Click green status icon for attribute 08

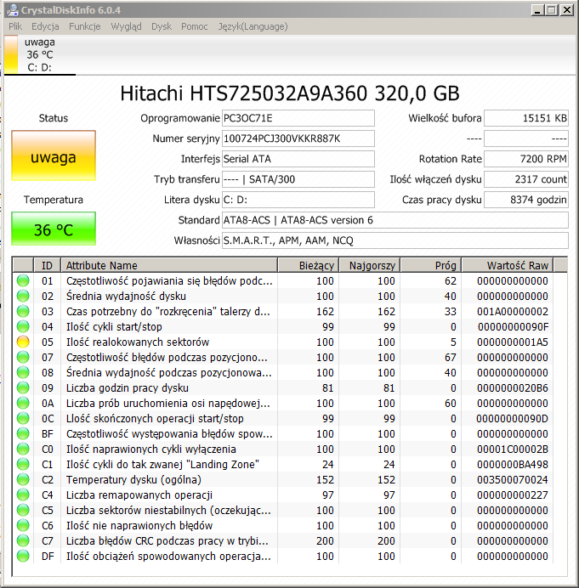pos(23,372)
